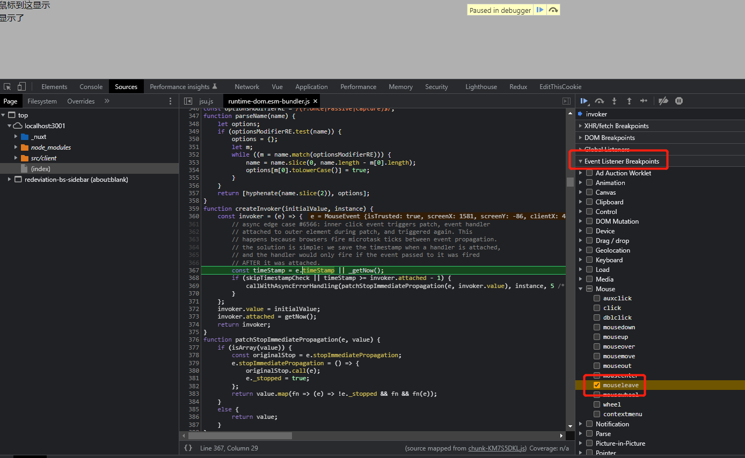Step over from the Paused in debugger overlay

pyautogui.click(x=553, y=10)
